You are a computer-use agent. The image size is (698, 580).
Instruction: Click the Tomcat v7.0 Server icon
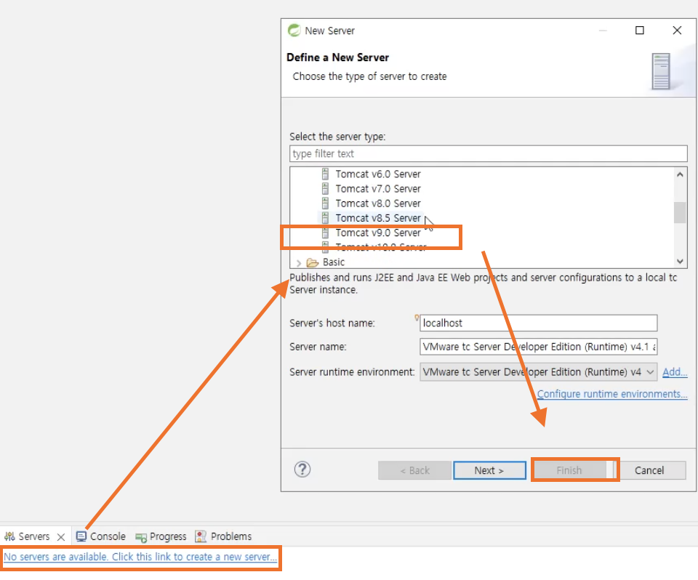coord(326,188)
